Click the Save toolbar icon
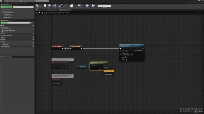The height and width of the screenshot is (114, 204). [x=45, y=6]
